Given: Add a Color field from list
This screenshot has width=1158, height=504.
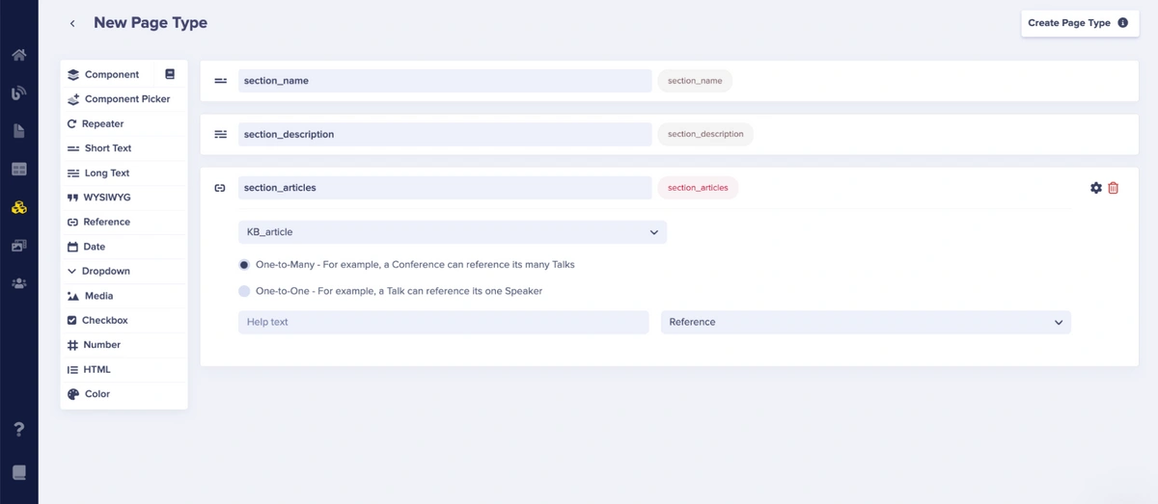Looking at the screenshot, I should tap(96, 394).
